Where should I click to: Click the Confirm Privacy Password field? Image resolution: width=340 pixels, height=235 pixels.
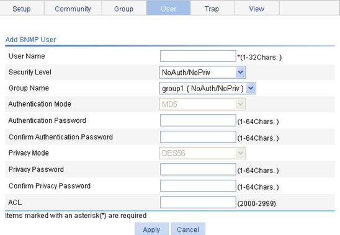(198, 186)
